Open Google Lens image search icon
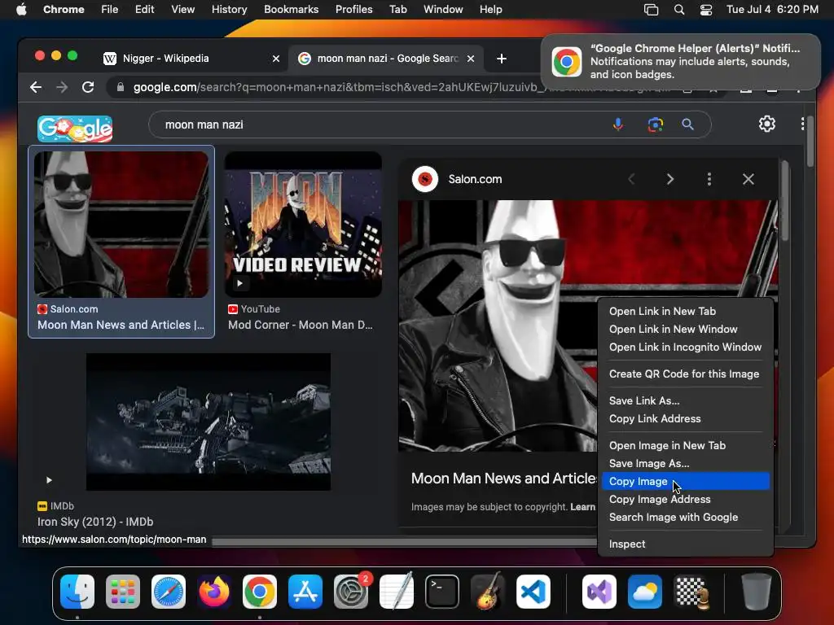Image resolution: width=834 pixels, height=625 pixels. point(656,125)
